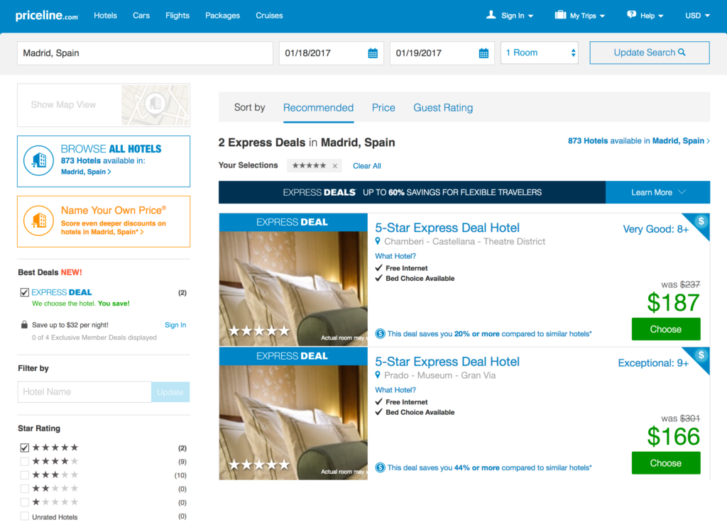Image resolution: width=727 pixels, height=527 pixels.
Task: Click the check-out date field 01/19/2017
Action: [x=442, y=53]
